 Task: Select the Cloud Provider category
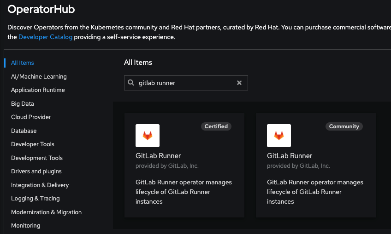tap(31, 117)
